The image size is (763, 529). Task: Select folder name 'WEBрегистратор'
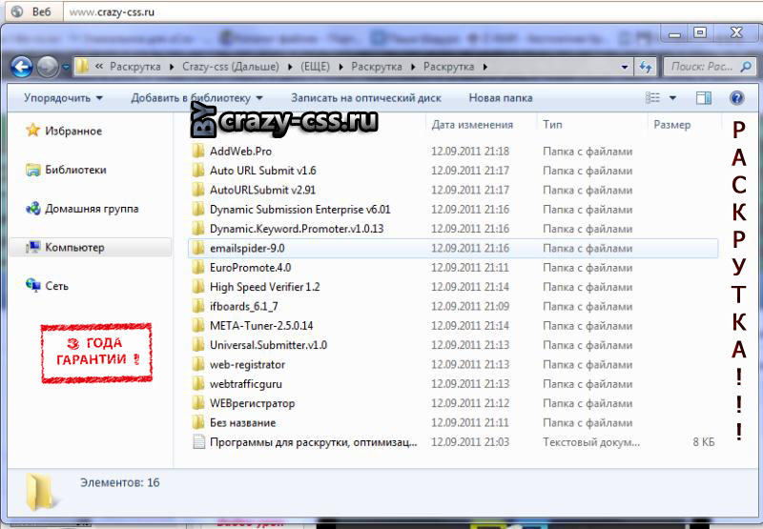252,403
